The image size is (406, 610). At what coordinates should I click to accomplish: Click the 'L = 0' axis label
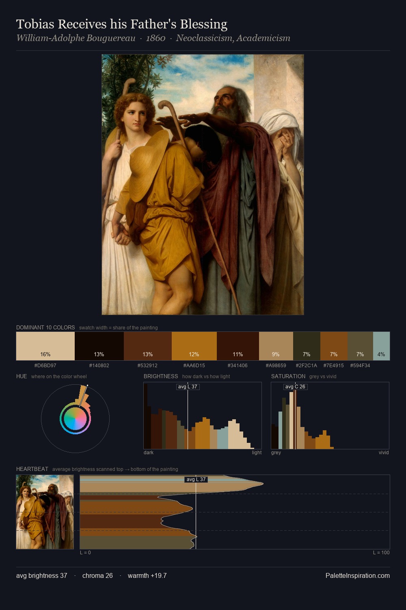[x=85, y=553]
